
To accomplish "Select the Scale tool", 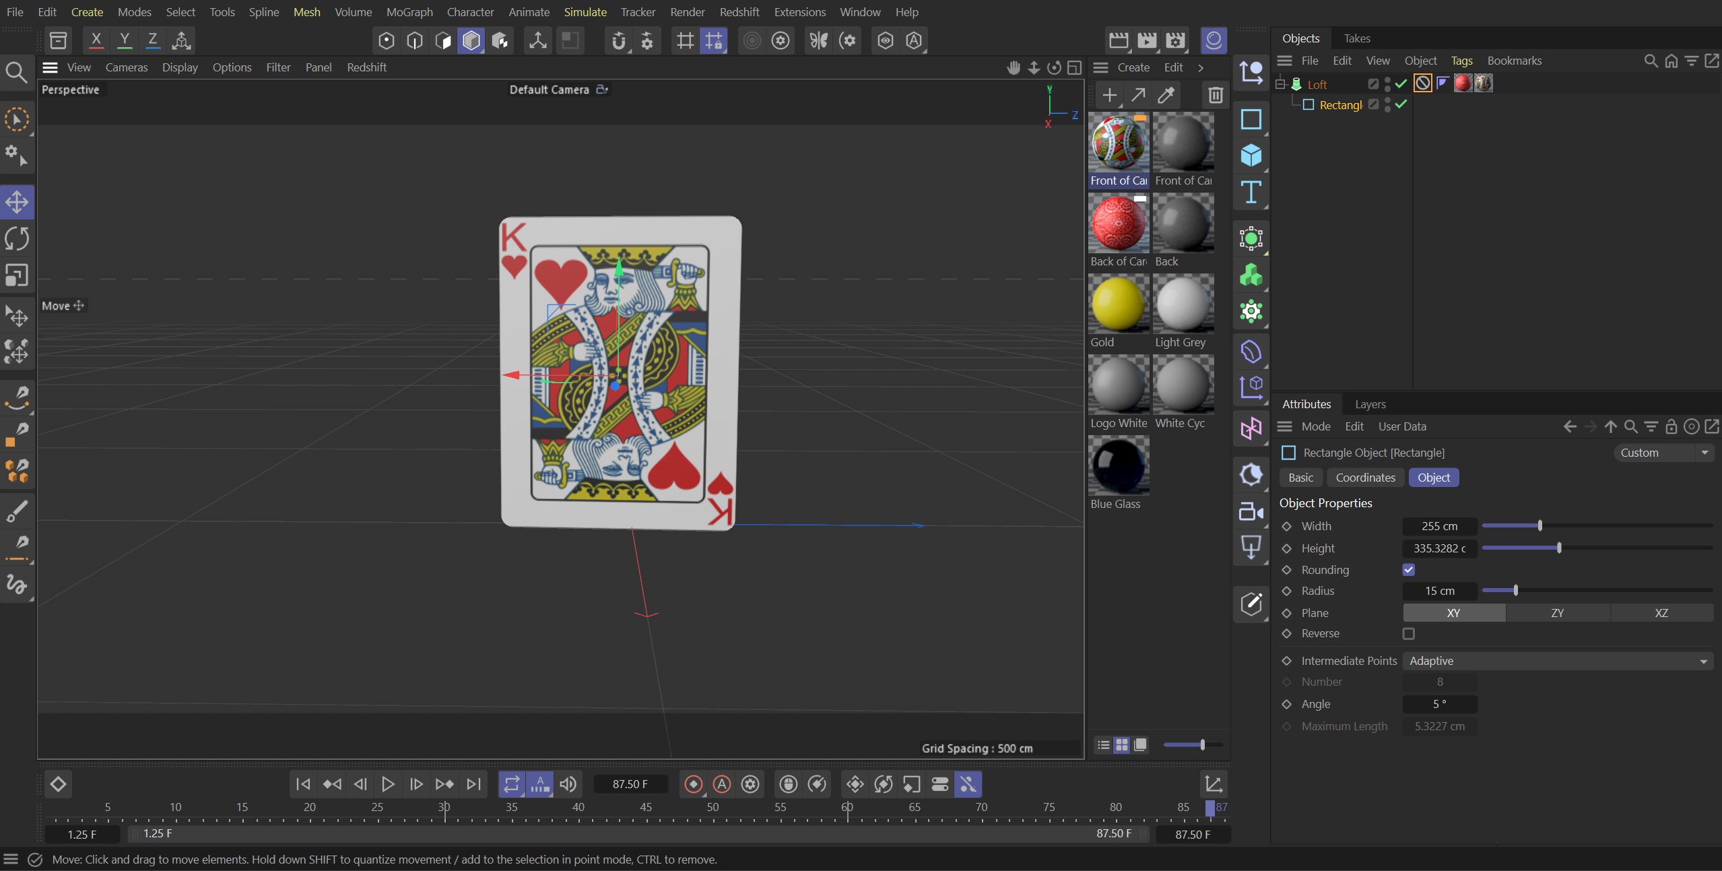I will pos(17,274).
